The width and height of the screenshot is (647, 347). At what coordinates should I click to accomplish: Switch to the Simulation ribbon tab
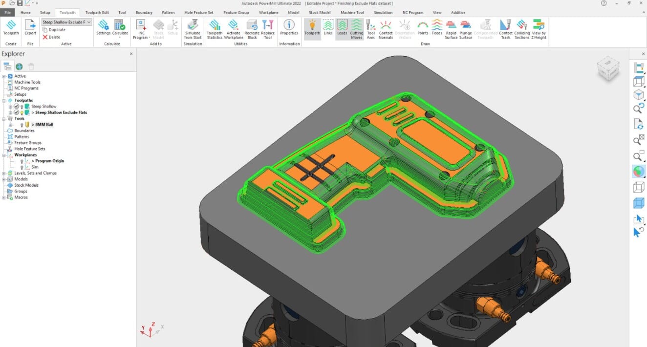[x=383, y=12]
